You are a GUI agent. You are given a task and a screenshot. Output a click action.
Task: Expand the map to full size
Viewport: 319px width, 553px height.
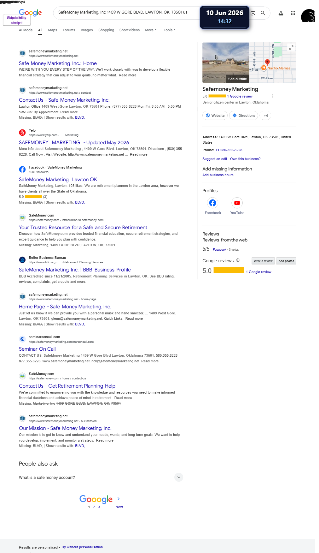click(x=291, y=47)
